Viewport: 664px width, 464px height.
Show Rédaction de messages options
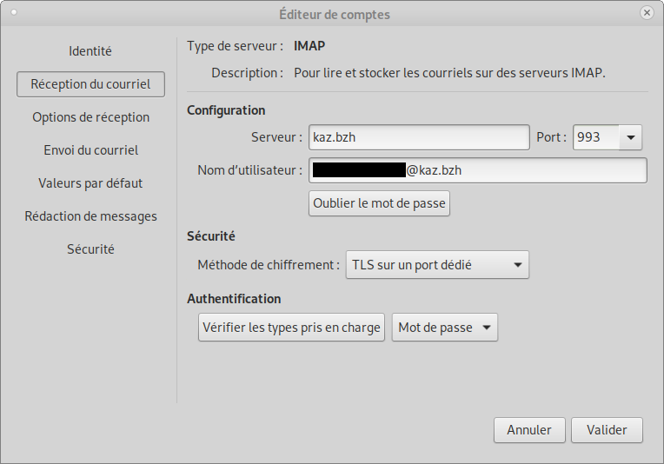point(90,216)
